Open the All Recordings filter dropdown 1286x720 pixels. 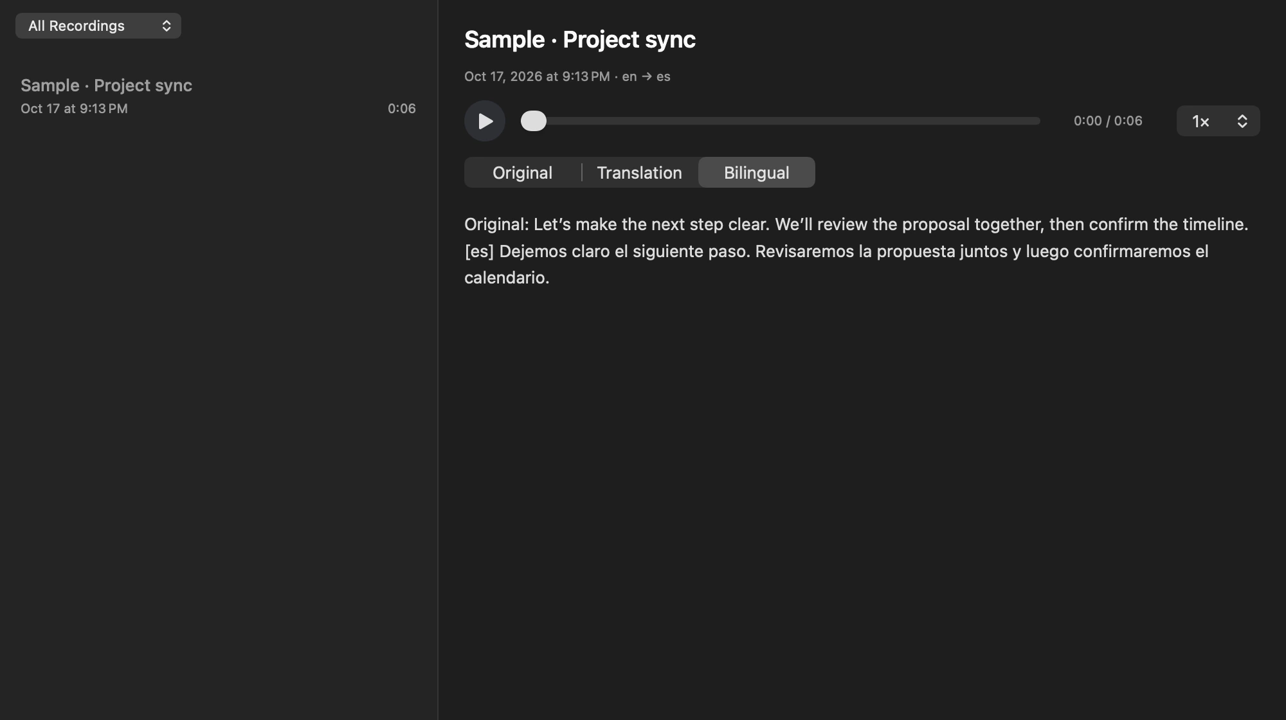coord(98,26)
